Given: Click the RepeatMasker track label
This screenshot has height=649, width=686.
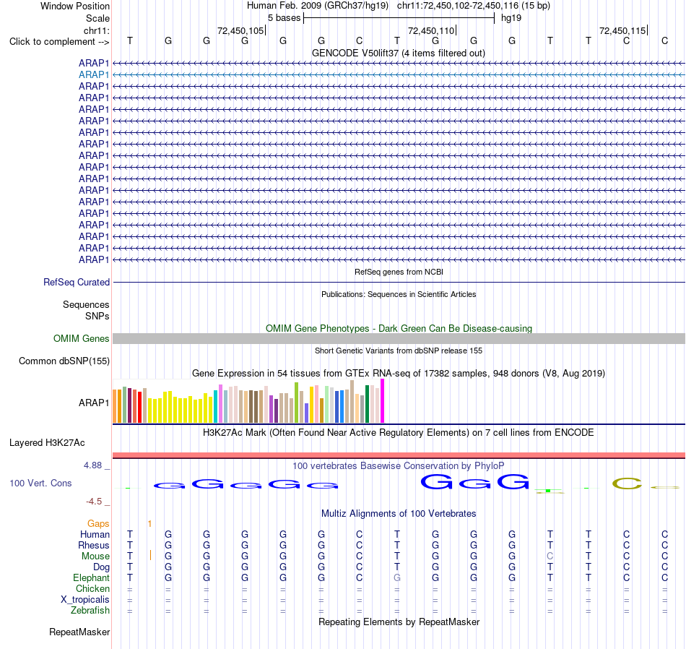Looking at the screenshot, I should [79, 632].
